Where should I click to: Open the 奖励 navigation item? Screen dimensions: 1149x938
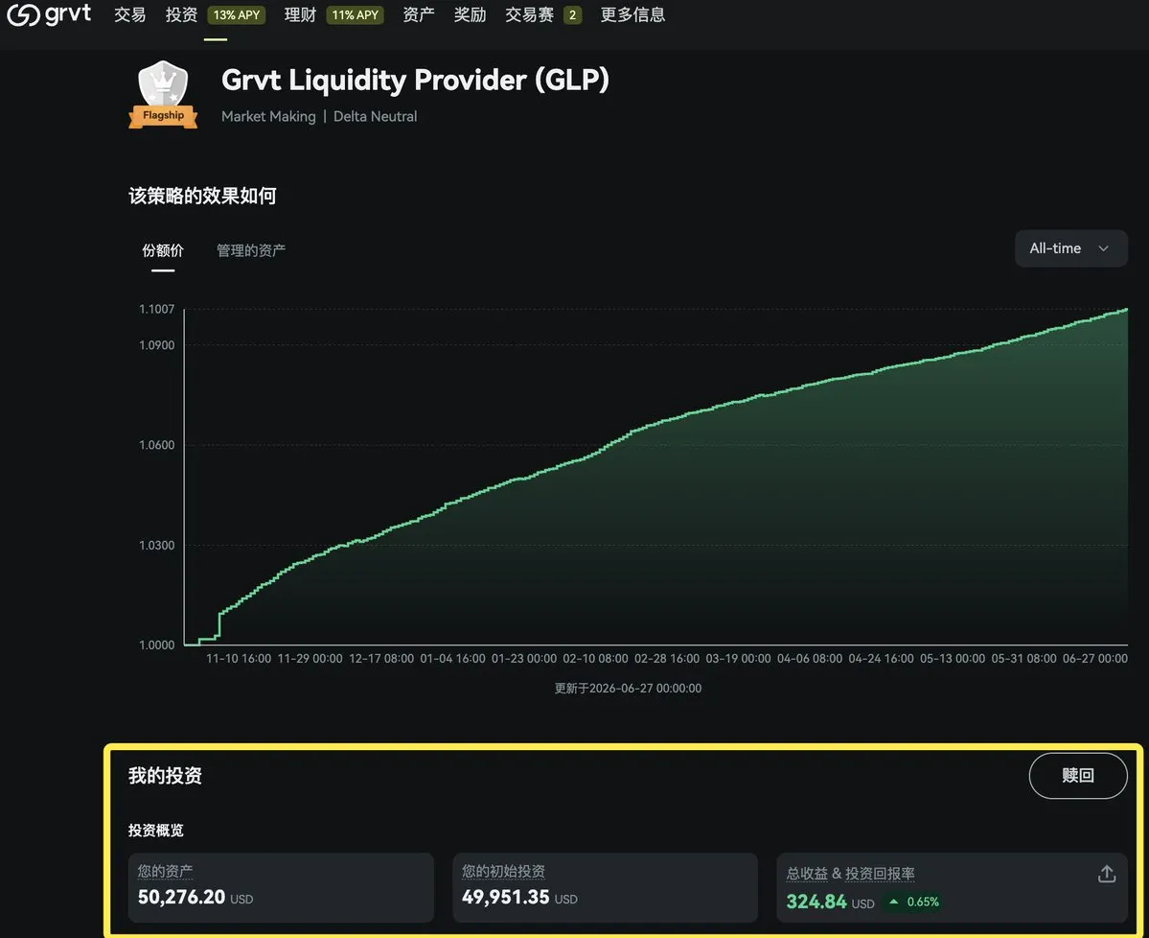470,14
